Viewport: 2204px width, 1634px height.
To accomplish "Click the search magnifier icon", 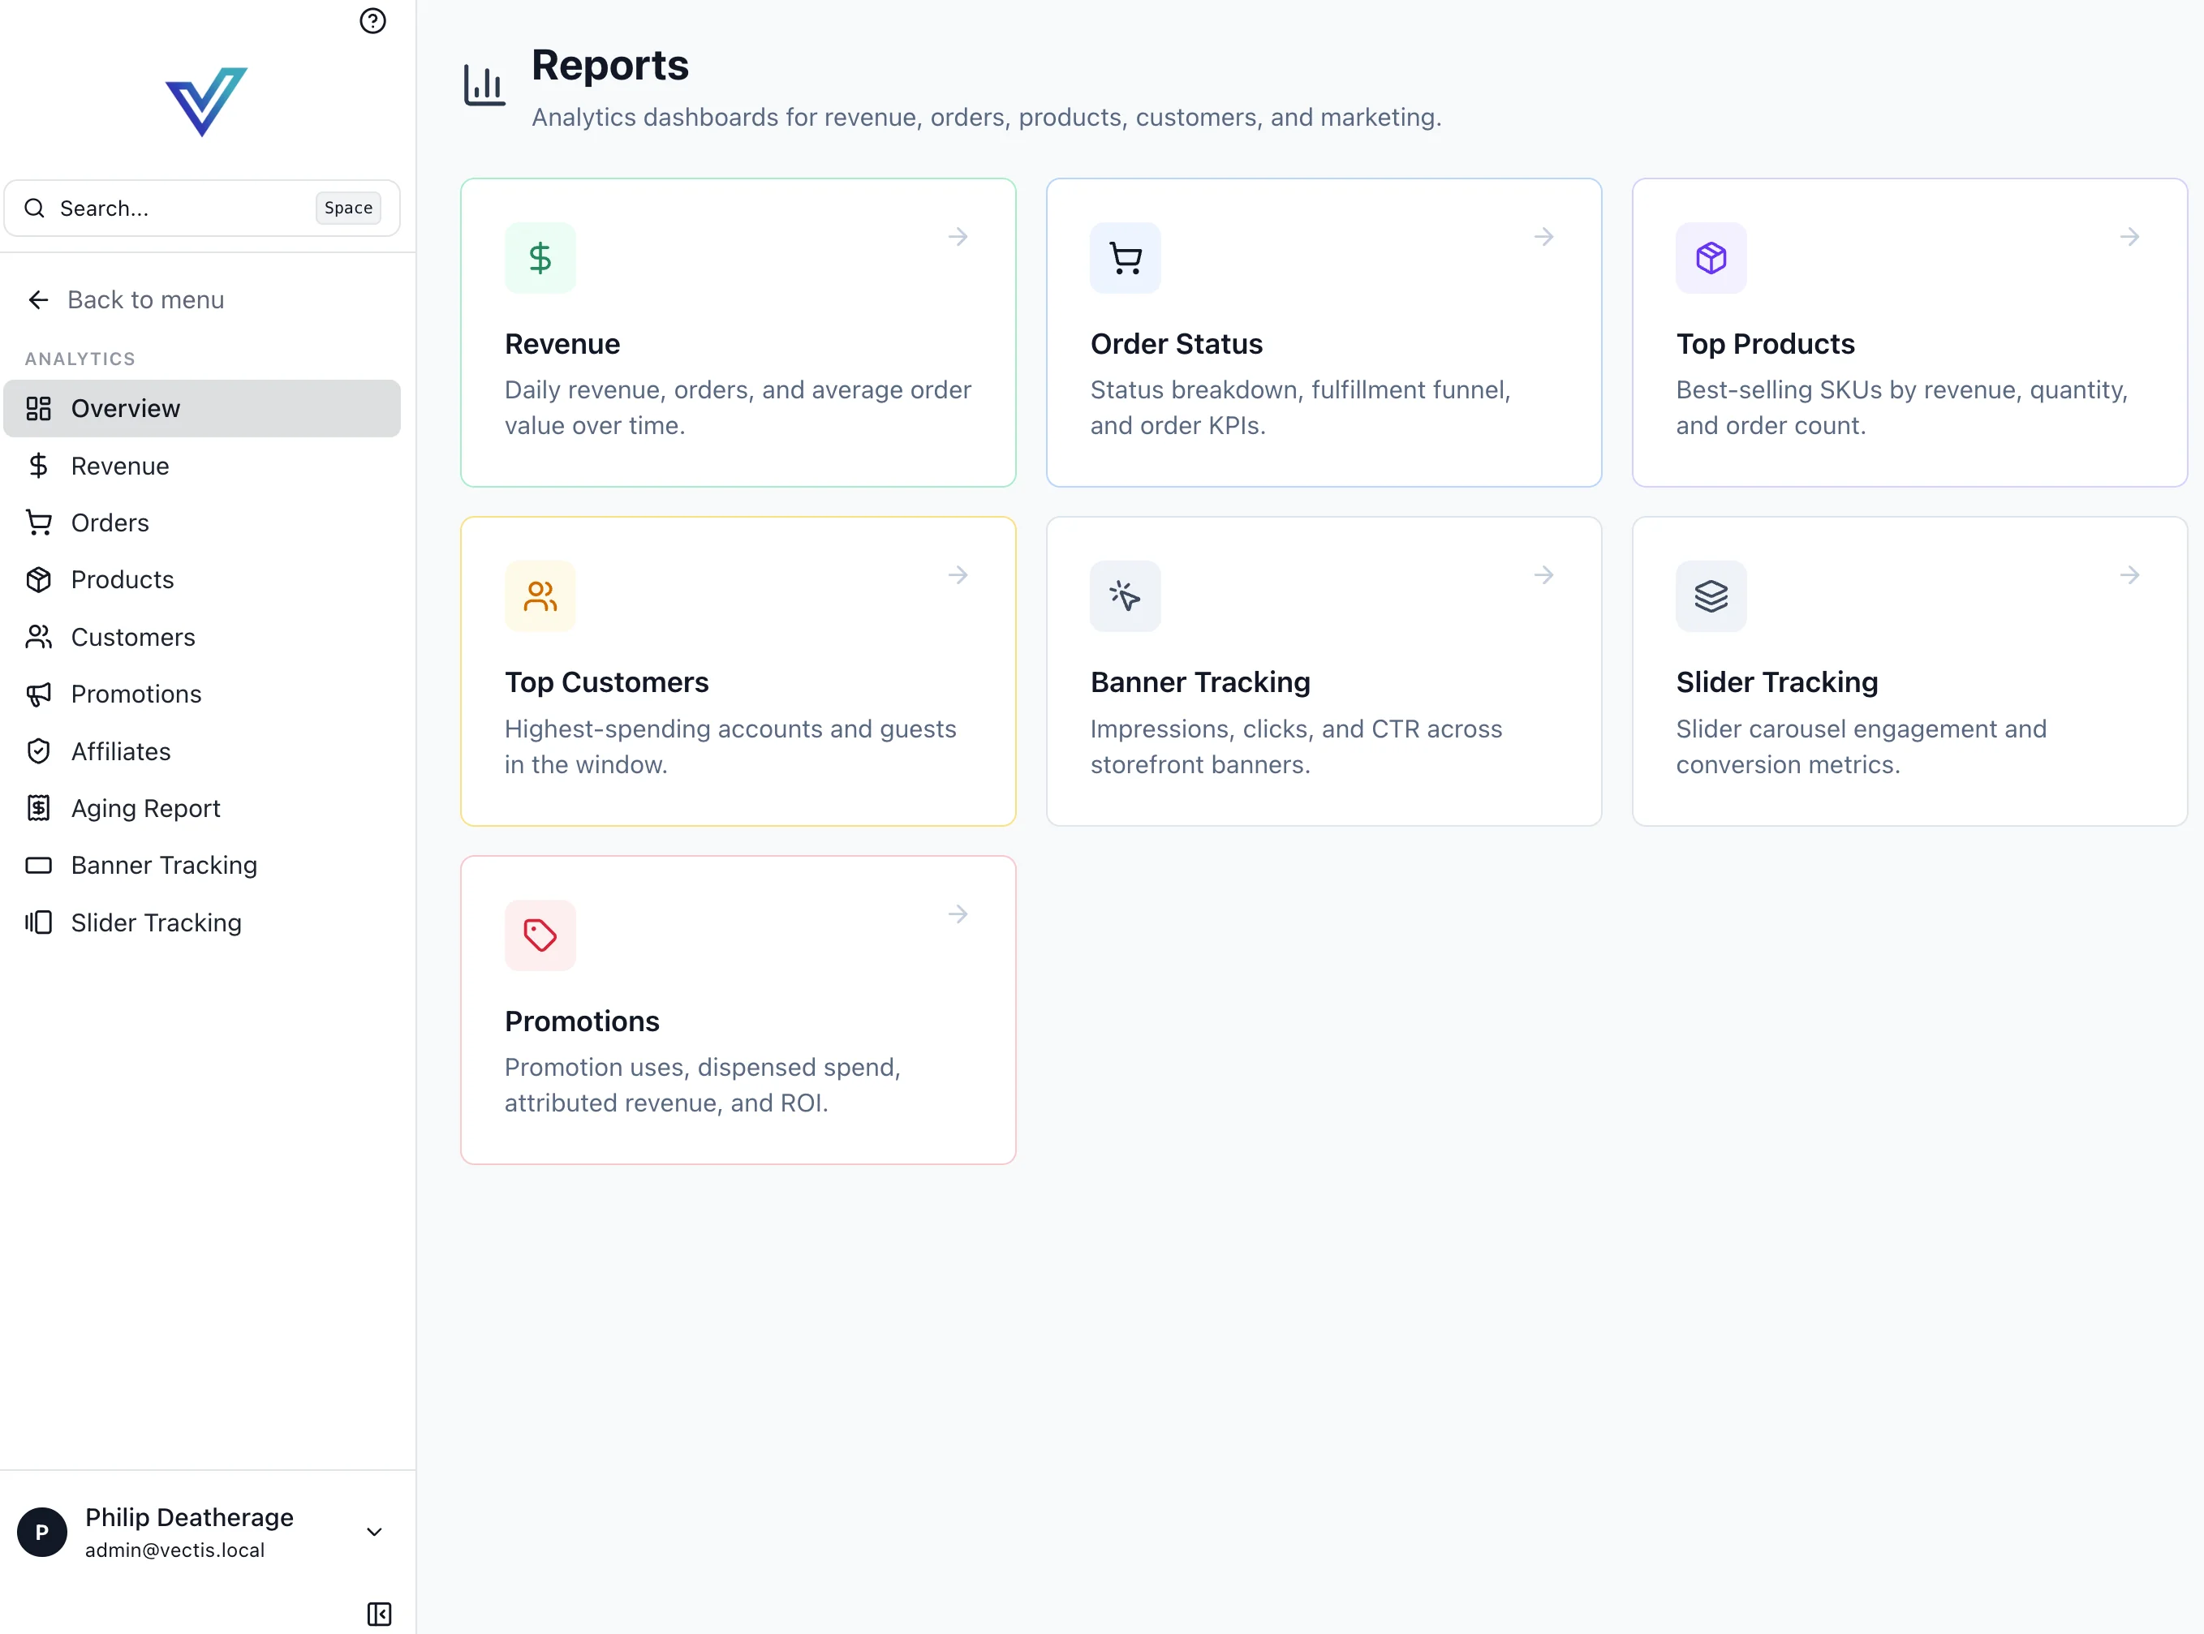I will 35,208.
